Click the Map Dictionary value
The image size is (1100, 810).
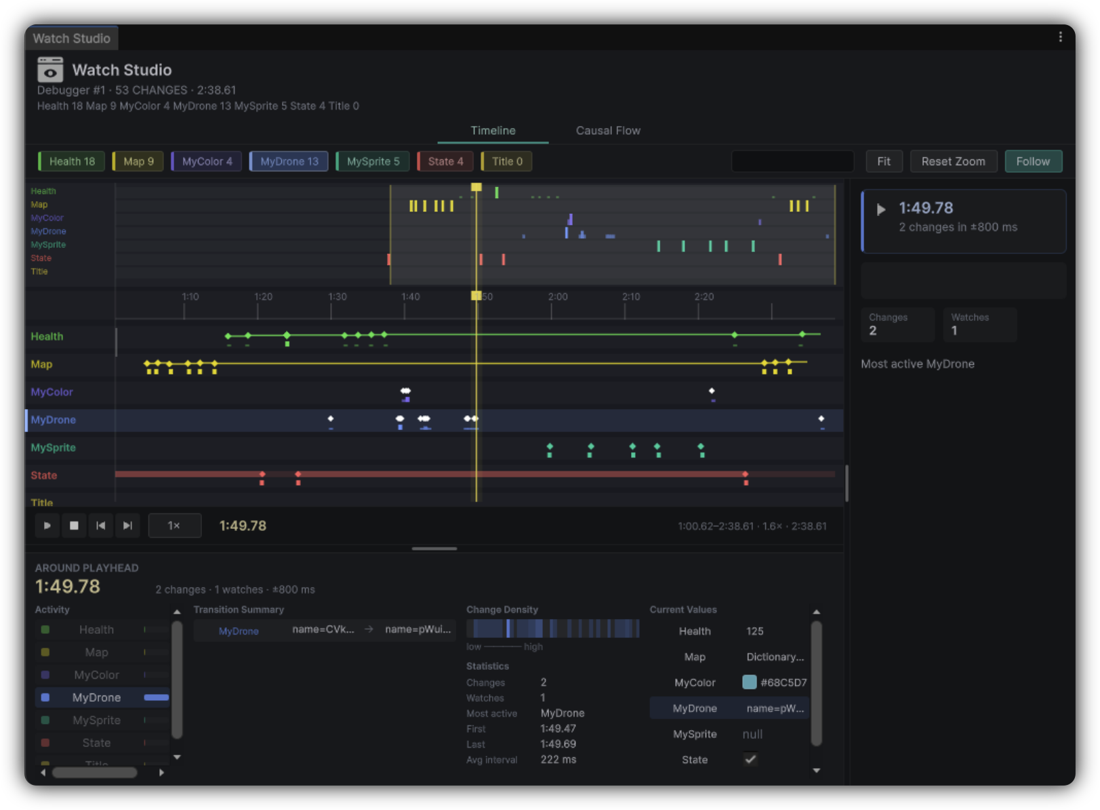[x=775, y=657]
